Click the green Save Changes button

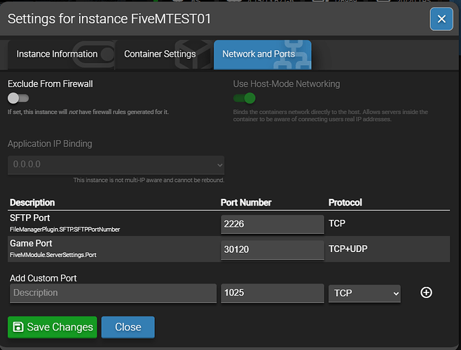click(53, 327)
